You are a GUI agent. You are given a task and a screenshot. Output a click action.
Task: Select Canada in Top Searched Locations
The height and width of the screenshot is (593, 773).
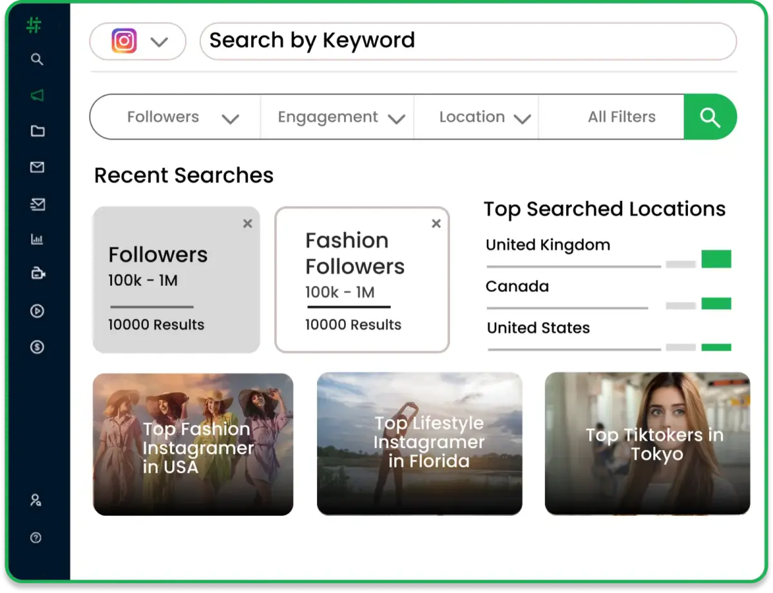517,287
